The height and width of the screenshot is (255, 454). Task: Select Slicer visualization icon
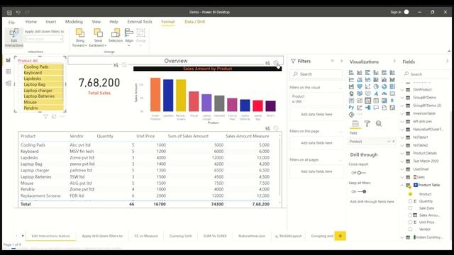point(367,101)
